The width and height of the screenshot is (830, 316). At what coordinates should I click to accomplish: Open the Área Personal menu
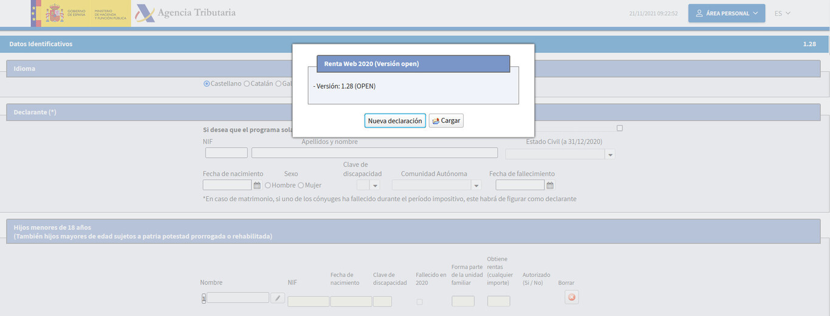(x=726, y=13)
